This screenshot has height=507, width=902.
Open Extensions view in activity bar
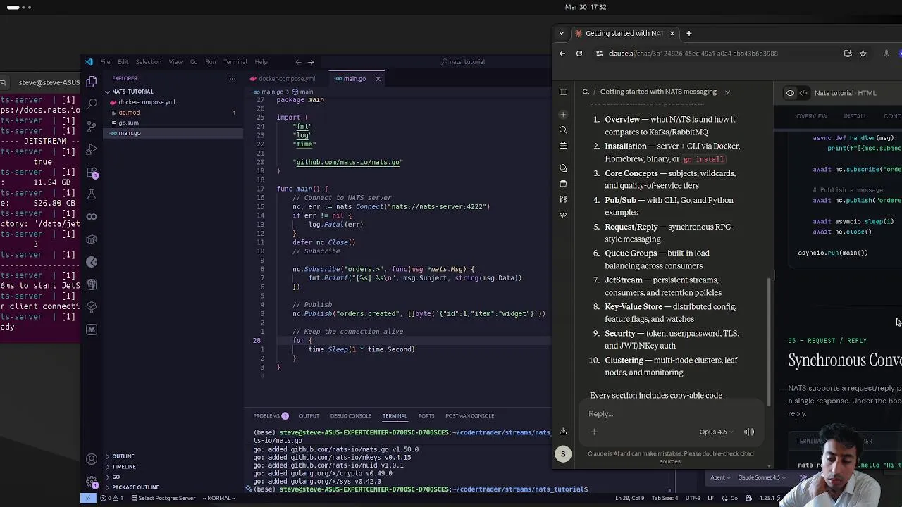pyautogui.click(x=92, y=173)
